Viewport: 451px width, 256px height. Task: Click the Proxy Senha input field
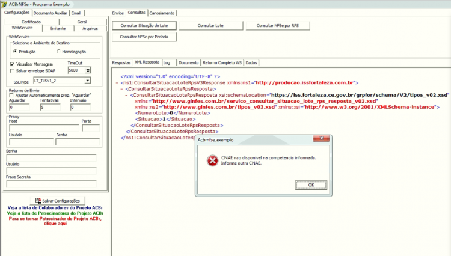(x=78, y=142)
